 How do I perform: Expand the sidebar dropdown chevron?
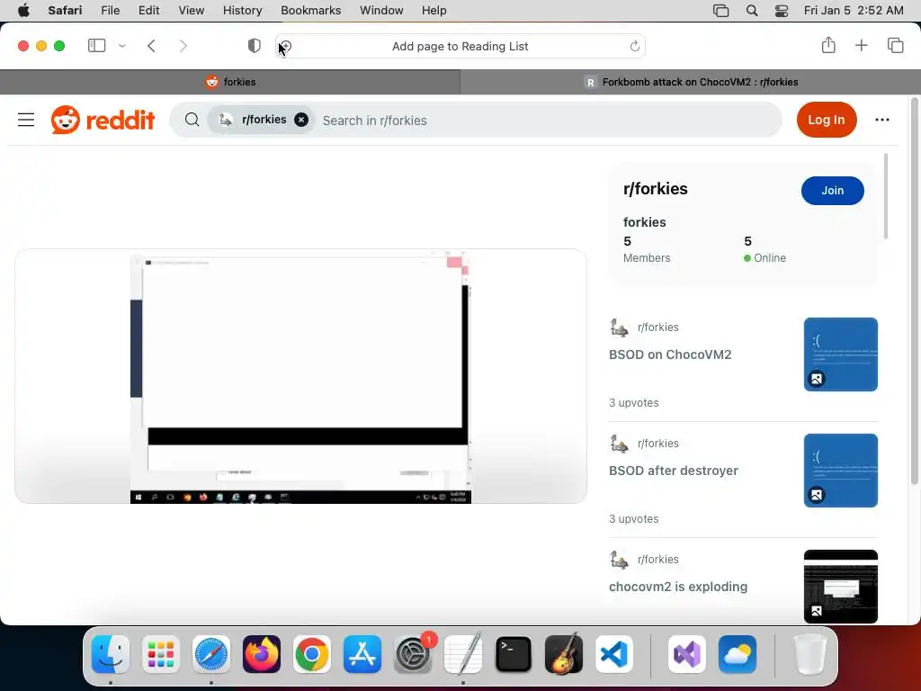click(122, 46)
